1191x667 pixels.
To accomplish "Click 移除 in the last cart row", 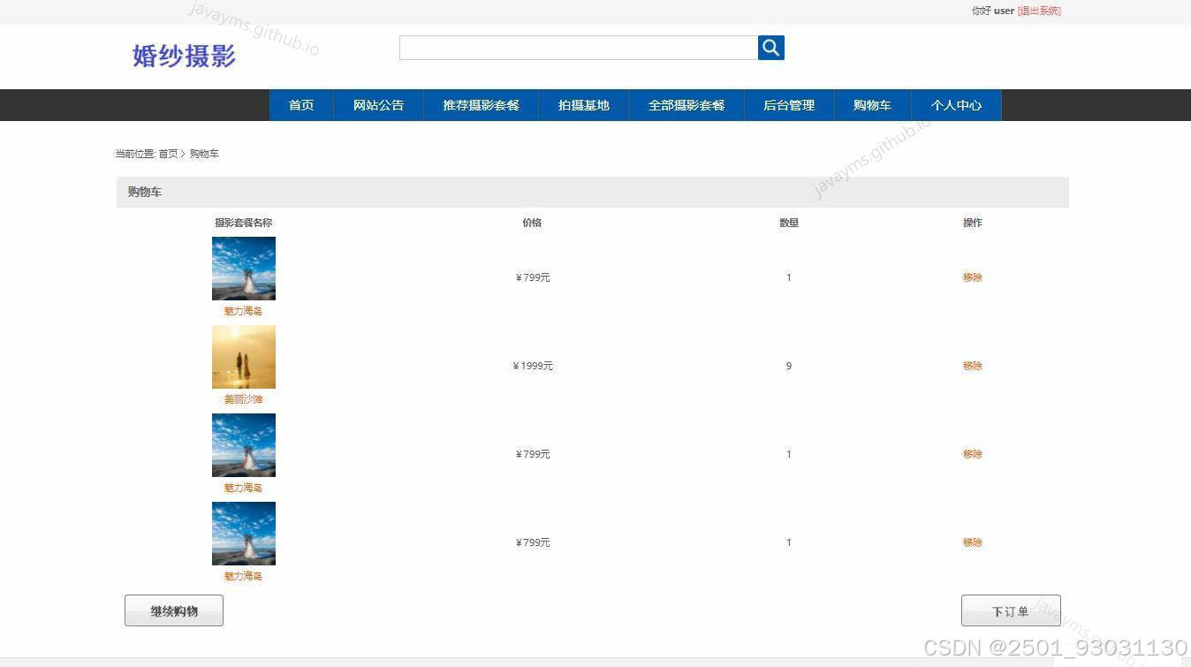I will pos(973,542).
